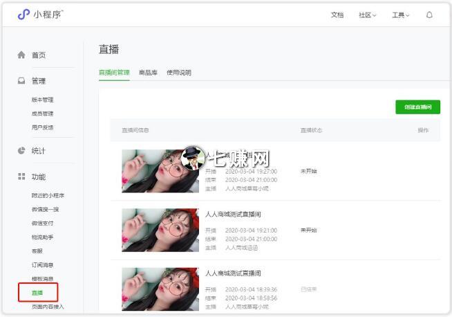
Task: Open 客服 in the sidebar
Action: (x=37, y=251)
